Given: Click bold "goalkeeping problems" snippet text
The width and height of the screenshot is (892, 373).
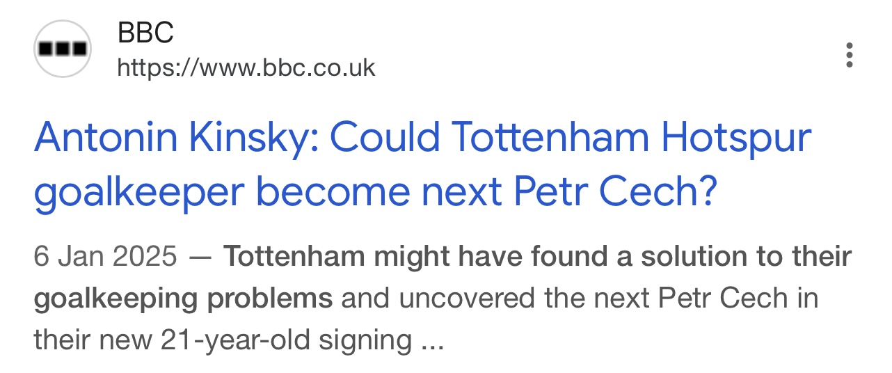Looking at the screenshot, I should pos(183,299).
